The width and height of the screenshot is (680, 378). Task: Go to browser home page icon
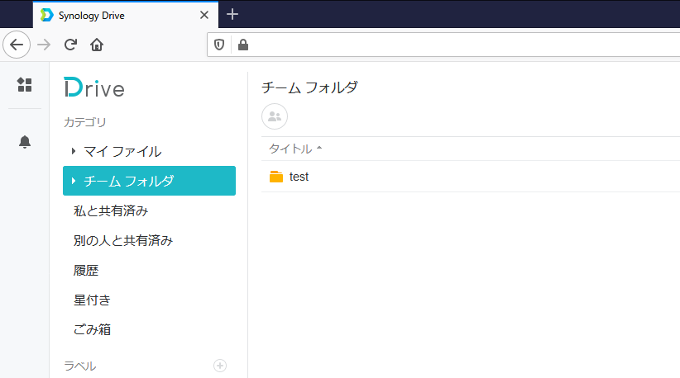(97, 45)
